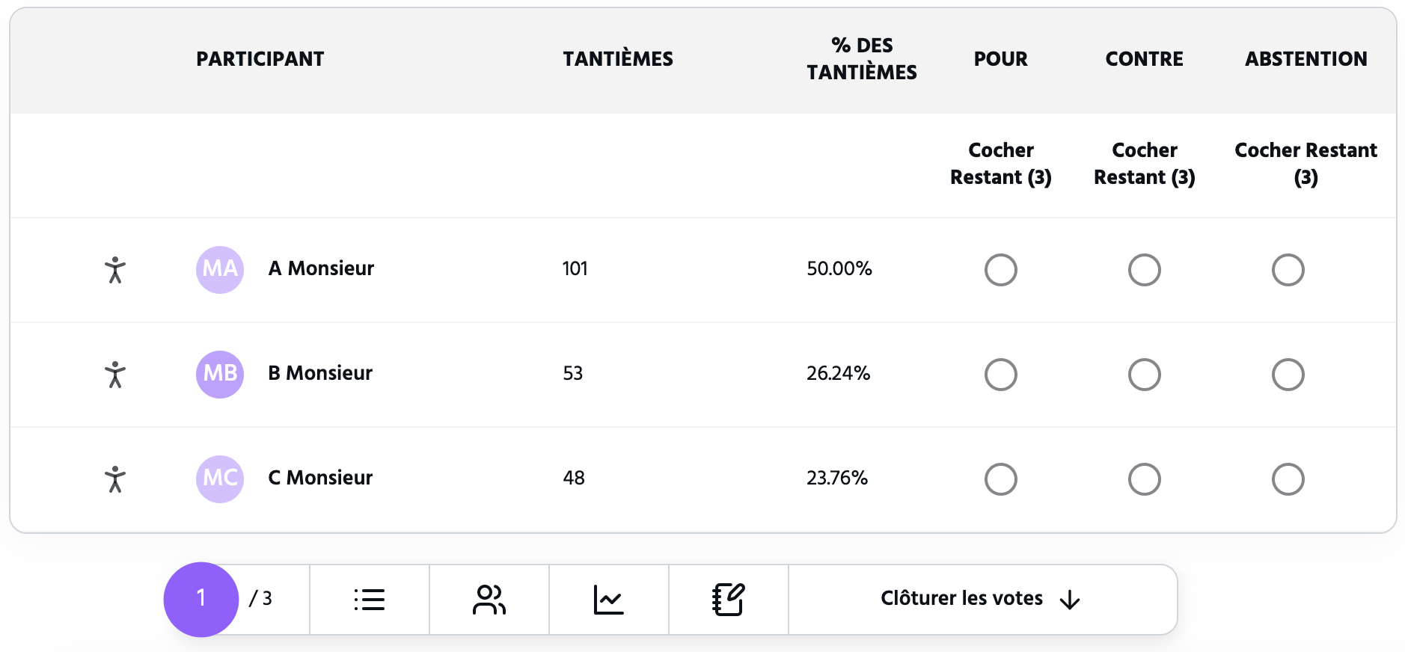This screenshot has height=652, width=1405.
Task: Show the results chart icon
Action: pyautogui.click(x=609, y=600)
